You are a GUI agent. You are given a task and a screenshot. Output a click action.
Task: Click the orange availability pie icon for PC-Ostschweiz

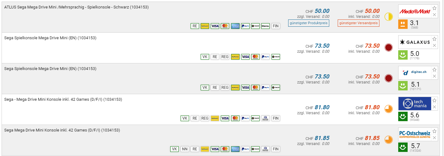click(x=388, y=140)
